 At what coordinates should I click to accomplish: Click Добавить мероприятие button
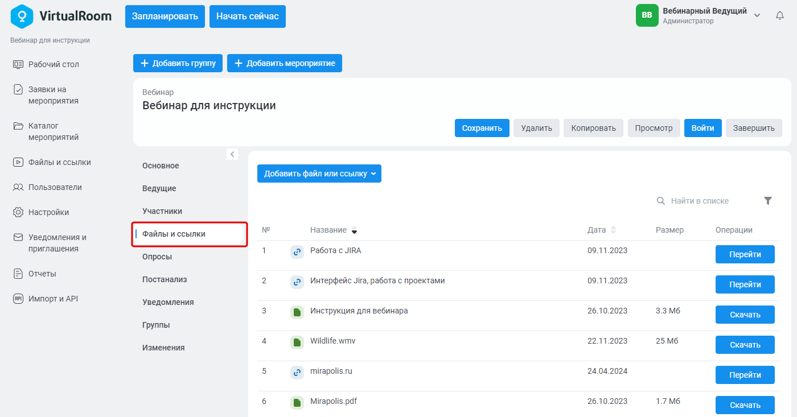click(285, 63)
